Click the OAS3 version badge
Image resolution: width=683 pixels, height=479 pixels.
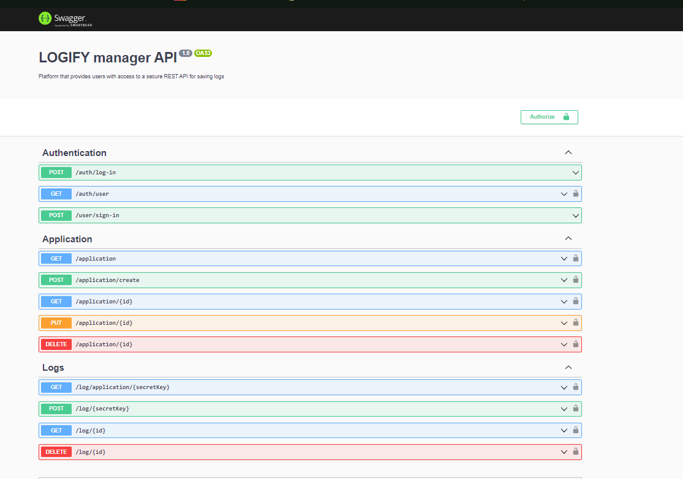pos(203,53)
